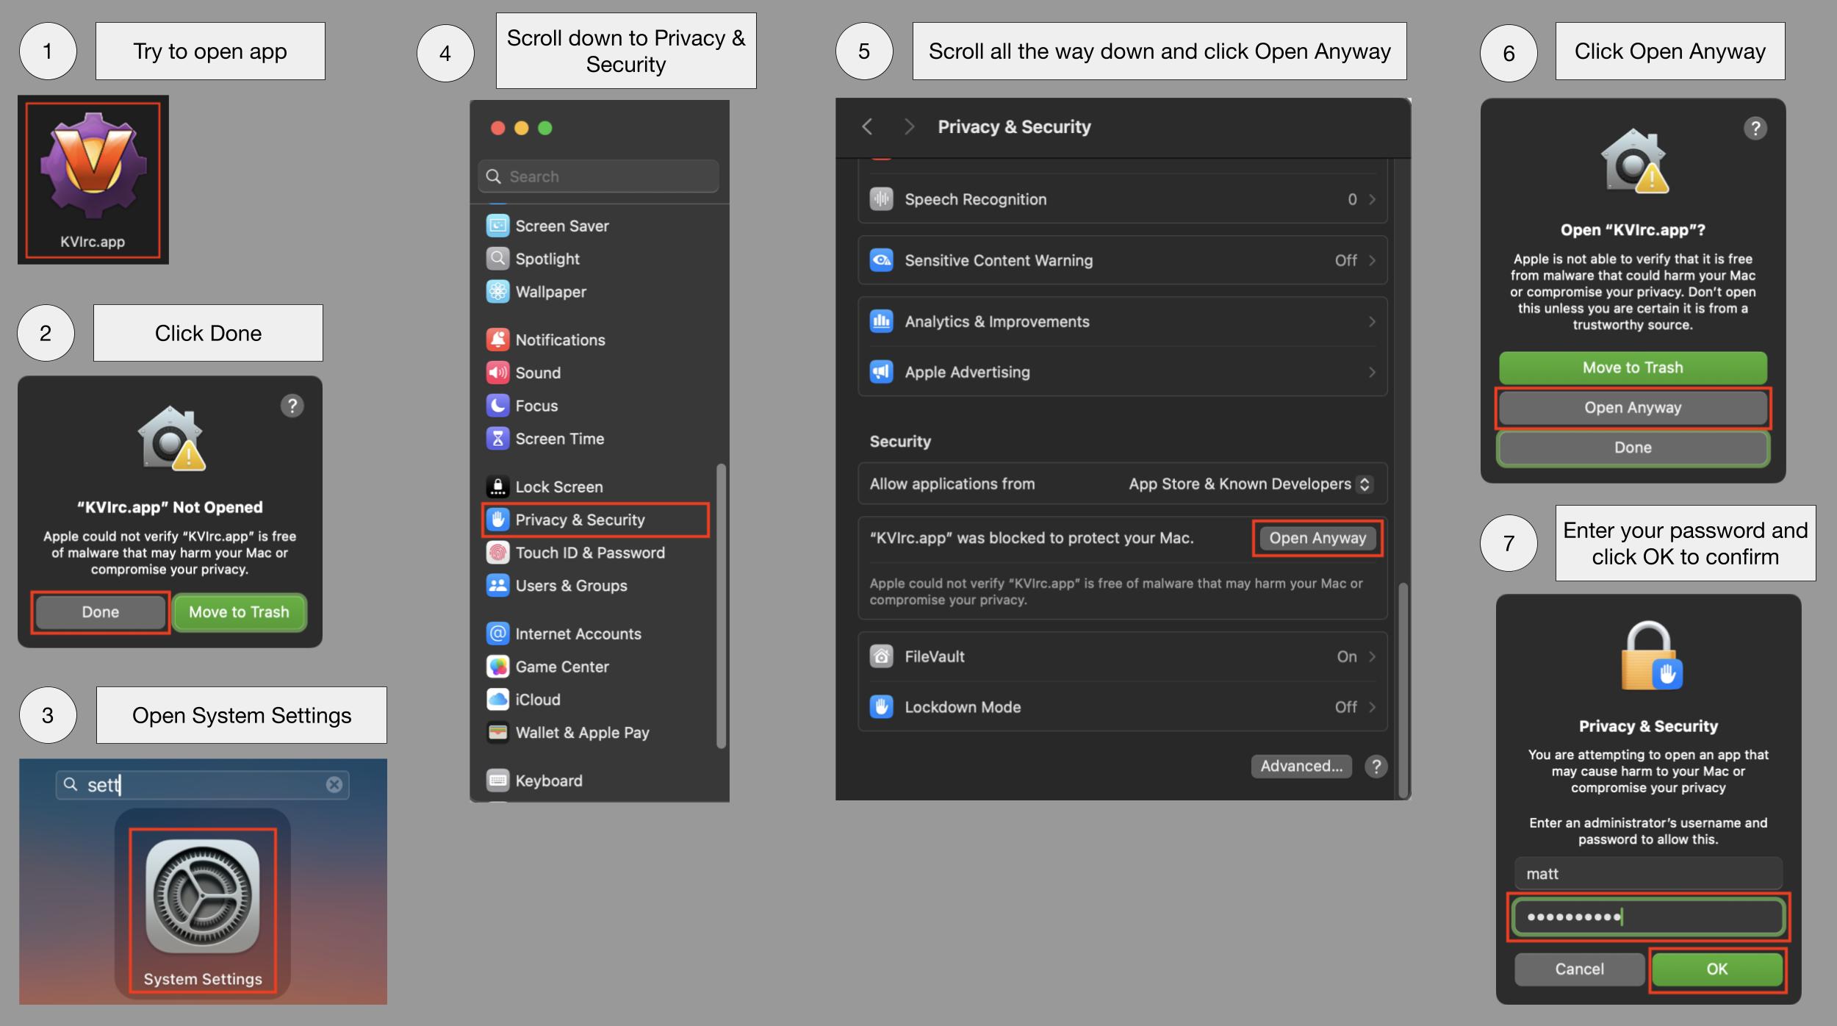Expand FileVault row
Screen dimensions: 1837x1026
1122,656
